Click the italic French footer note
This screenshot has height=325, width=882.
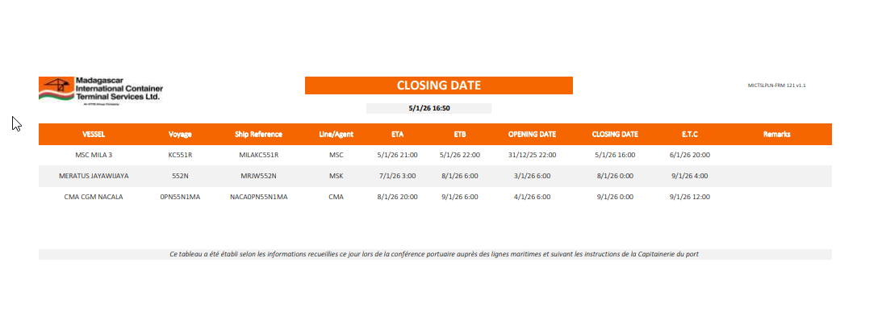pyautogui.click(x=434, y=254)
